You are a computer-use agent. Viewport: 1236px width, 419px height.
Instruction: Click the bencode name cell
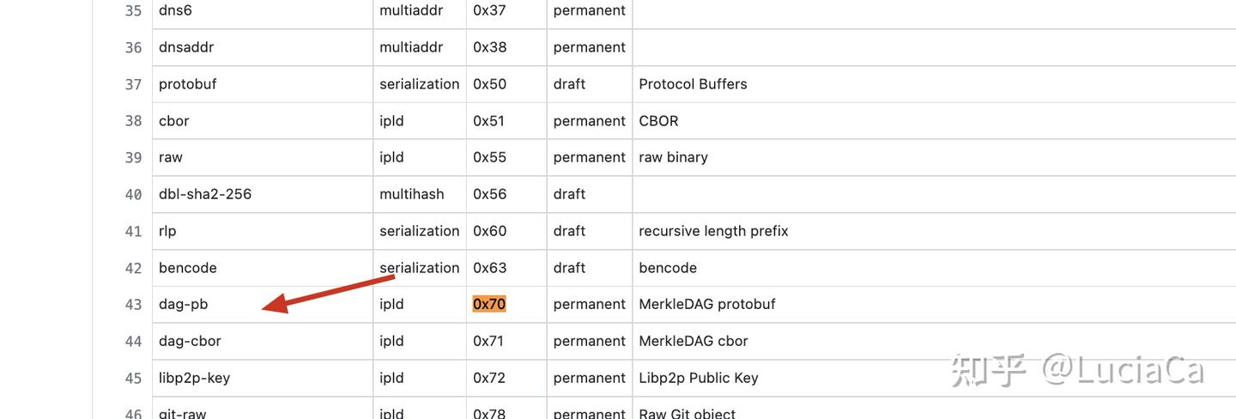tap(188, 268)
